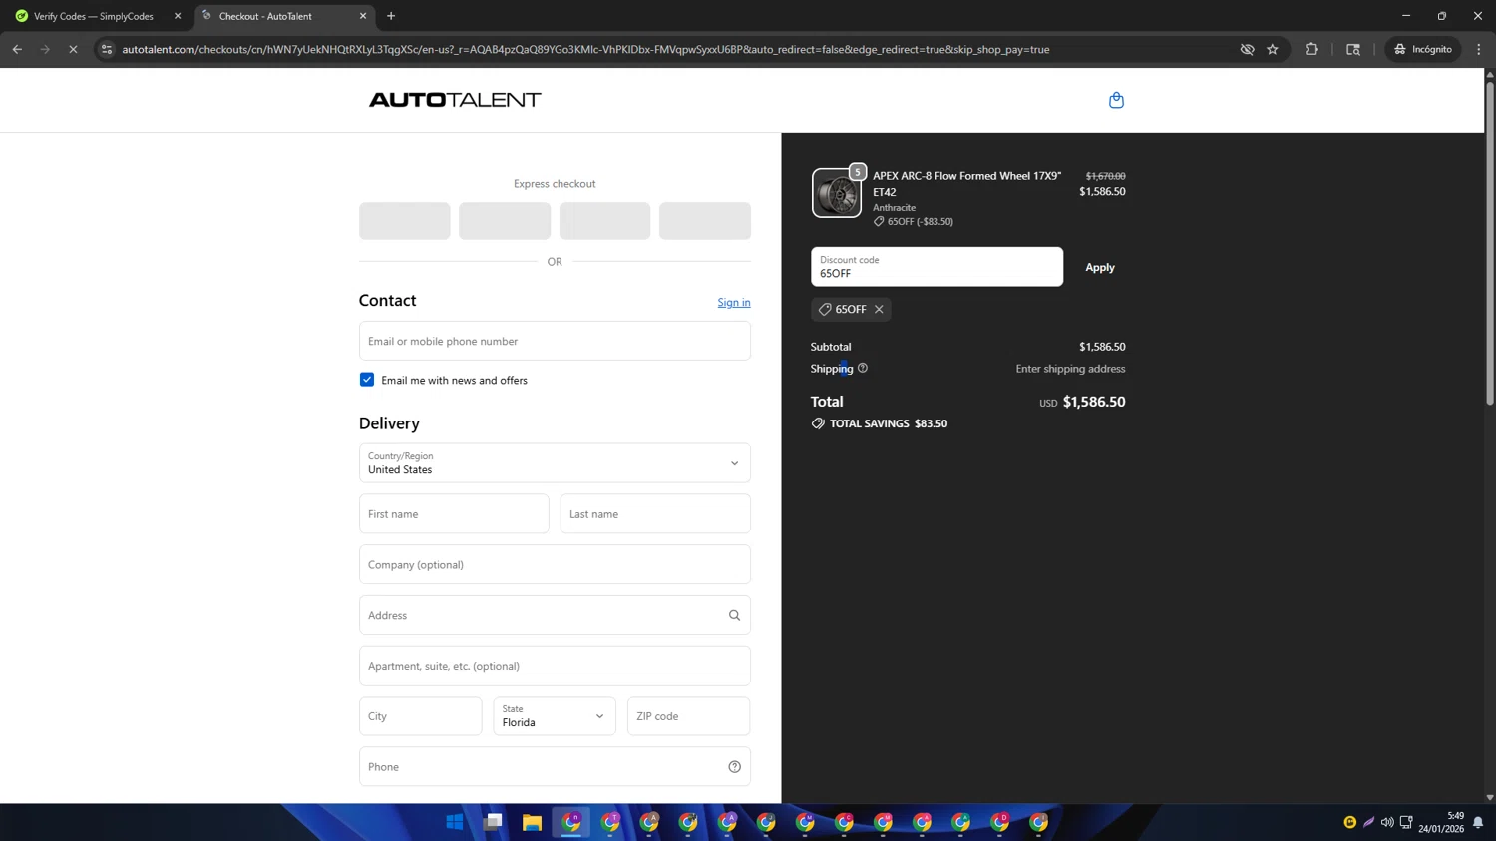Switch to Checkout - AutoTalent tab

[265, 16]
